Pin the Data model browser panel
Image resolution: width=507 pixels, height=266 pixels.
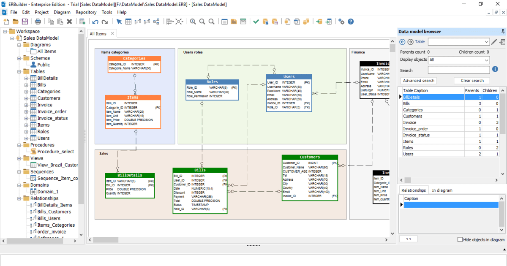(x=503, y=32)
